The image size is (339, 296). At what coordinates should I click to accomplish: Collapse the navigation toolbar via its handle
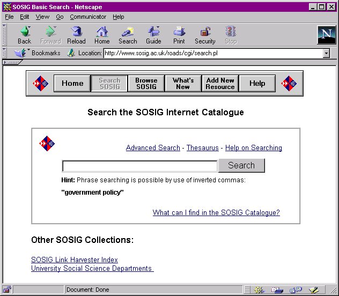[4, 35]
